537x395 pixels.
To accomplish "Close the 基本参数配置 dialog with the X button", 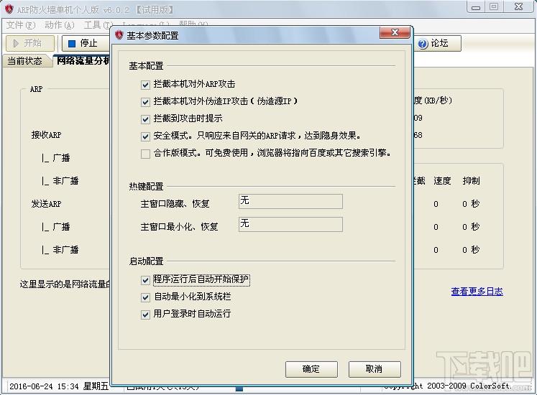I will click(394, 34).
